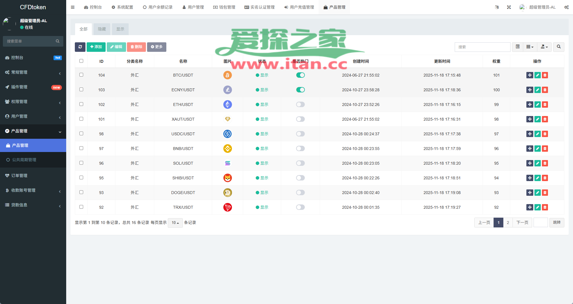Click the refresh table icon button
573x304 pixels.
tap(80, 47)
